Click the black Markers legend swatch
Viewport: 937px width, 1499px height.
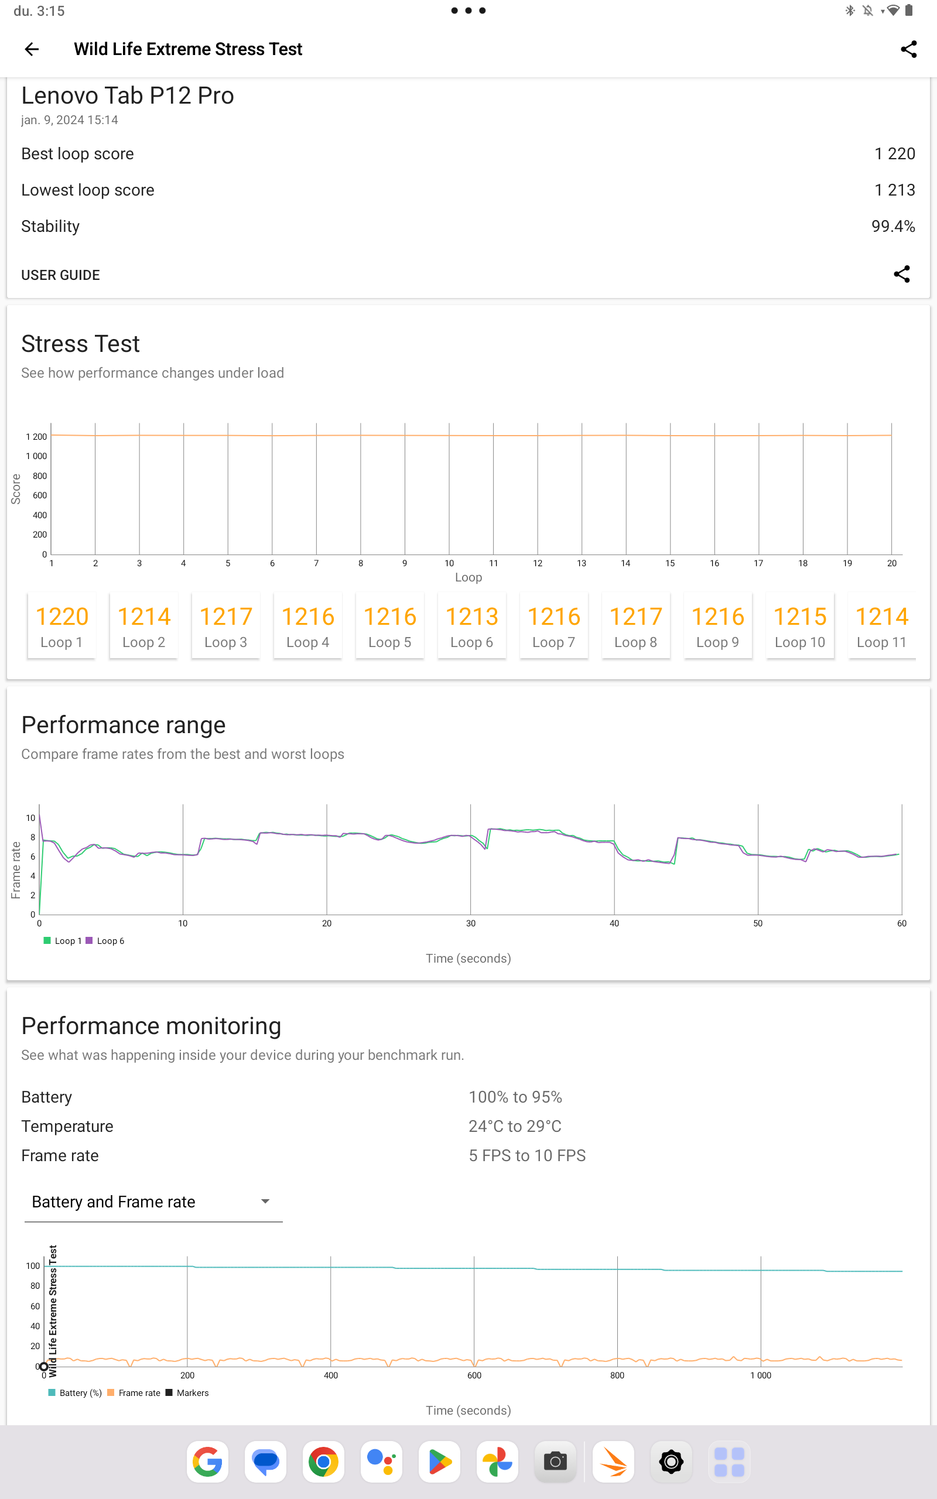169,1392
